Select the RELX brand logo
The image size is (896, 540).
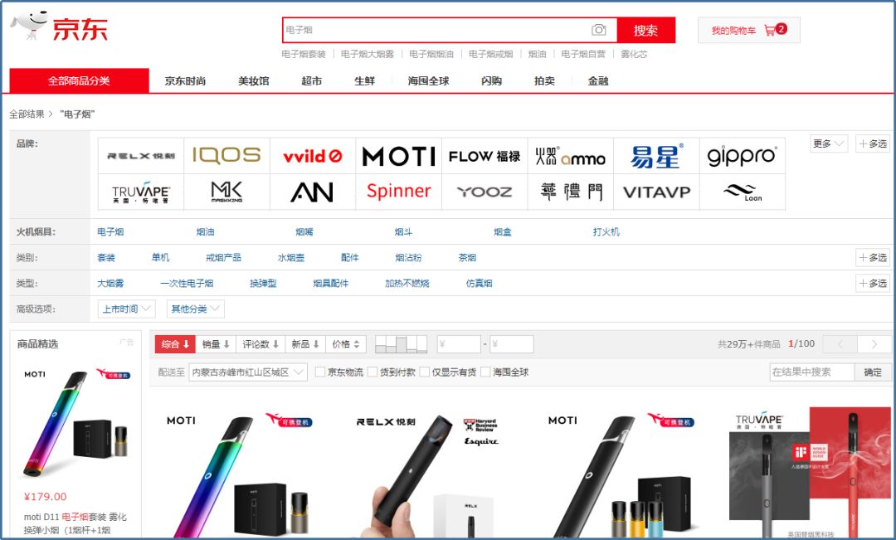point(141,155)
